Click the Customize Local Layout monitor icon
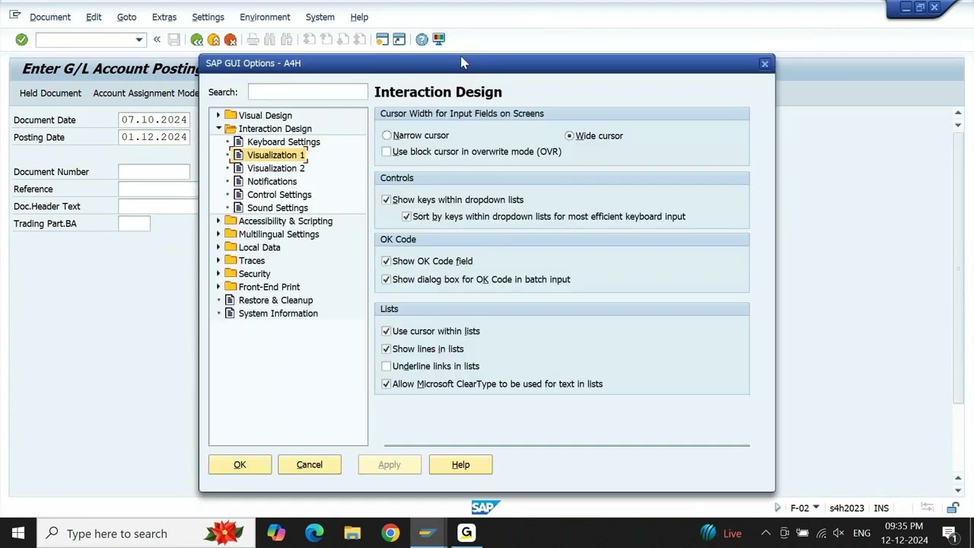Viewport: 974px width, 548px height. [439, 40]
